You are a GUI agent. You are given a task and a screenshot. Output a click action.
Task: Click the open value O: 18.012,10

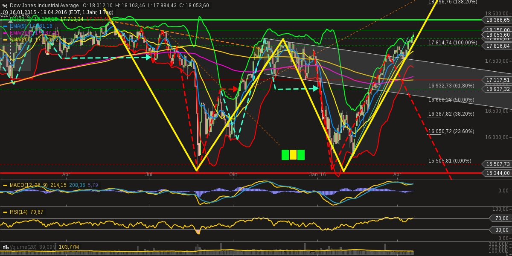[x=98, y=5]
